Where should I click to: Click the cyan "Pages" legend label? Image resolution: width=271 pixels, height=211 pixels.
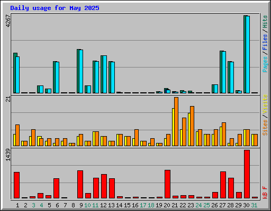[265, 64]
